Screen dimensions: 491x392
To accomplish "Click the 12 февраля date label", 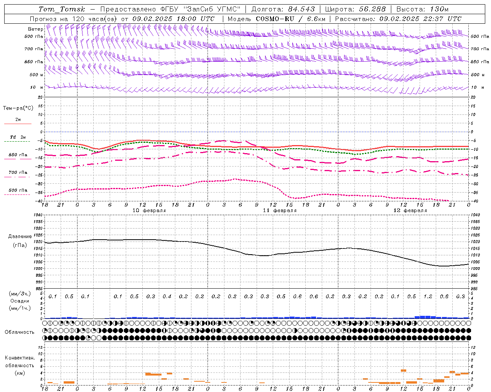I will tap(410, 211).
